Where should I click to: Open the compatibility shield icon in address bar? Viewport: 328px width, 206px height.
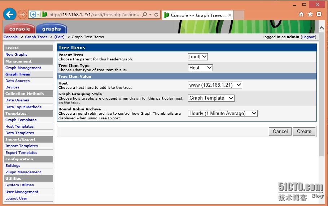pyautogui.click(x=33, y=15)
